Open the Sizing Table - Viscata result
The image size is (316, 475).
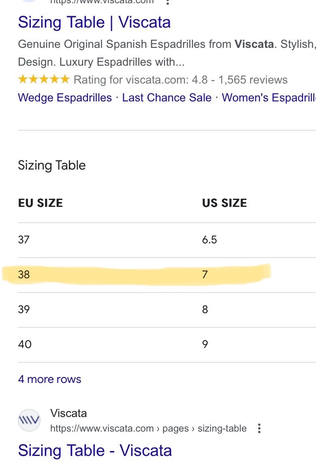(x=95, y=451)
